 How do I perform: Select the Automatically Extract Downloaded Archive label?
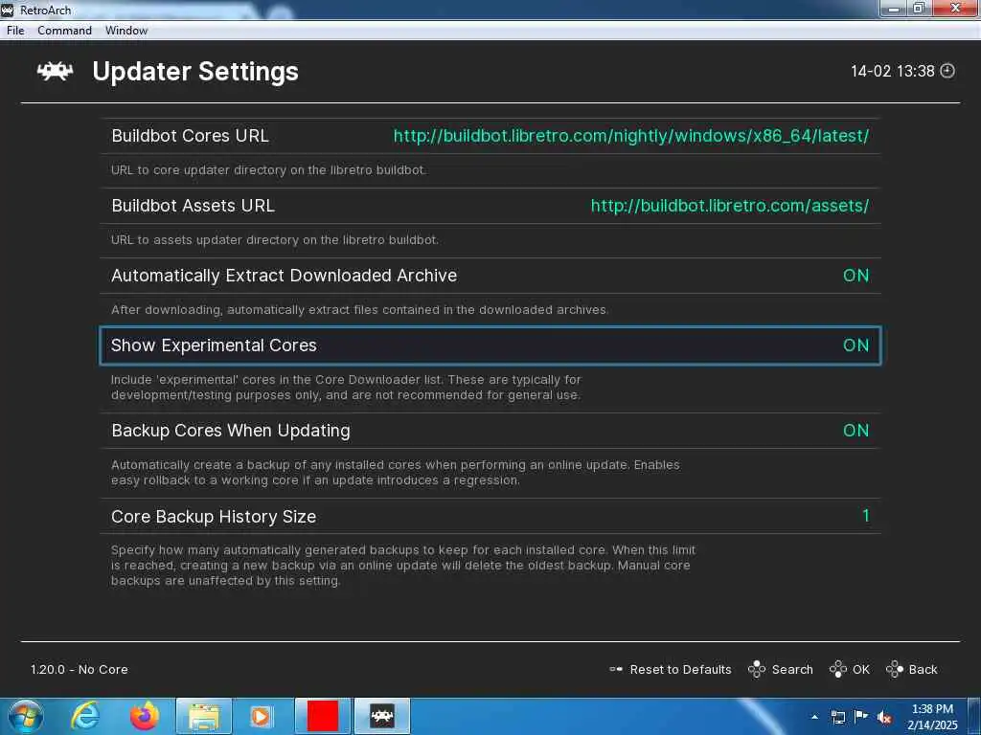pyautogui.click(x=284, y=276)
